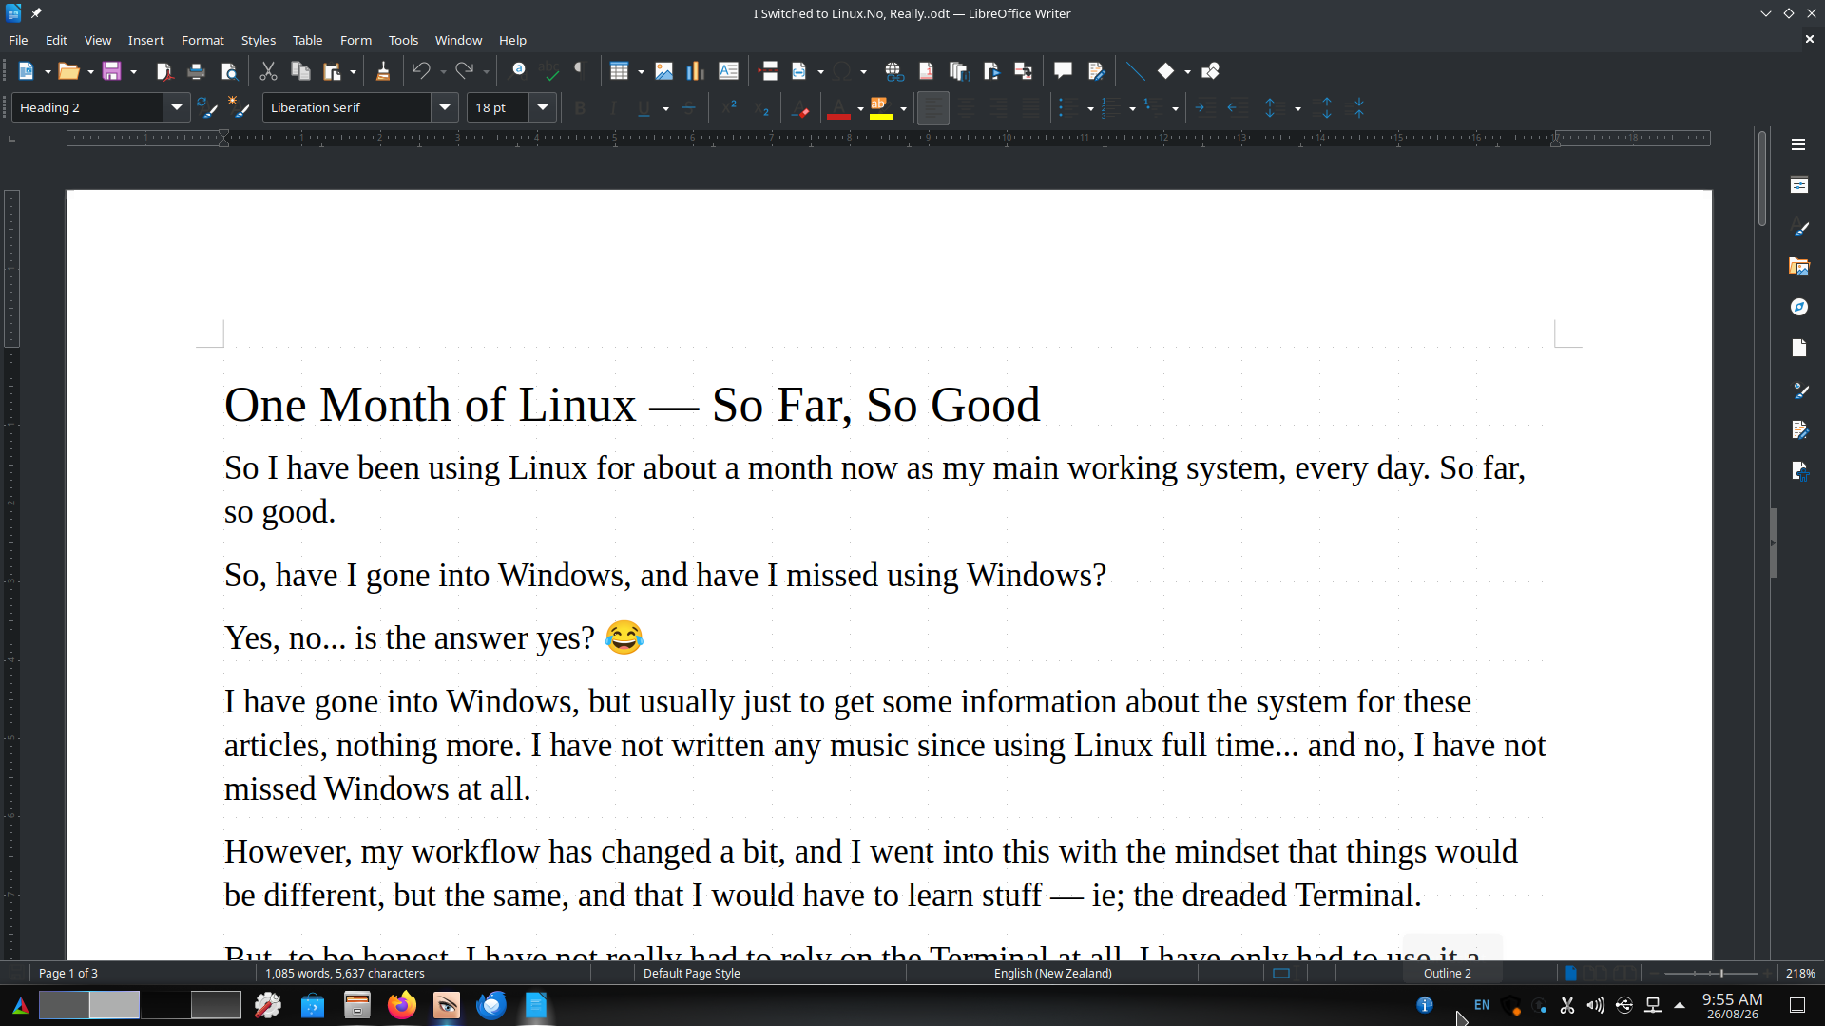This screenshot has width=1825, height=1026.
Task: Toggle Strikethrough formatting
Action: point(688,108)
